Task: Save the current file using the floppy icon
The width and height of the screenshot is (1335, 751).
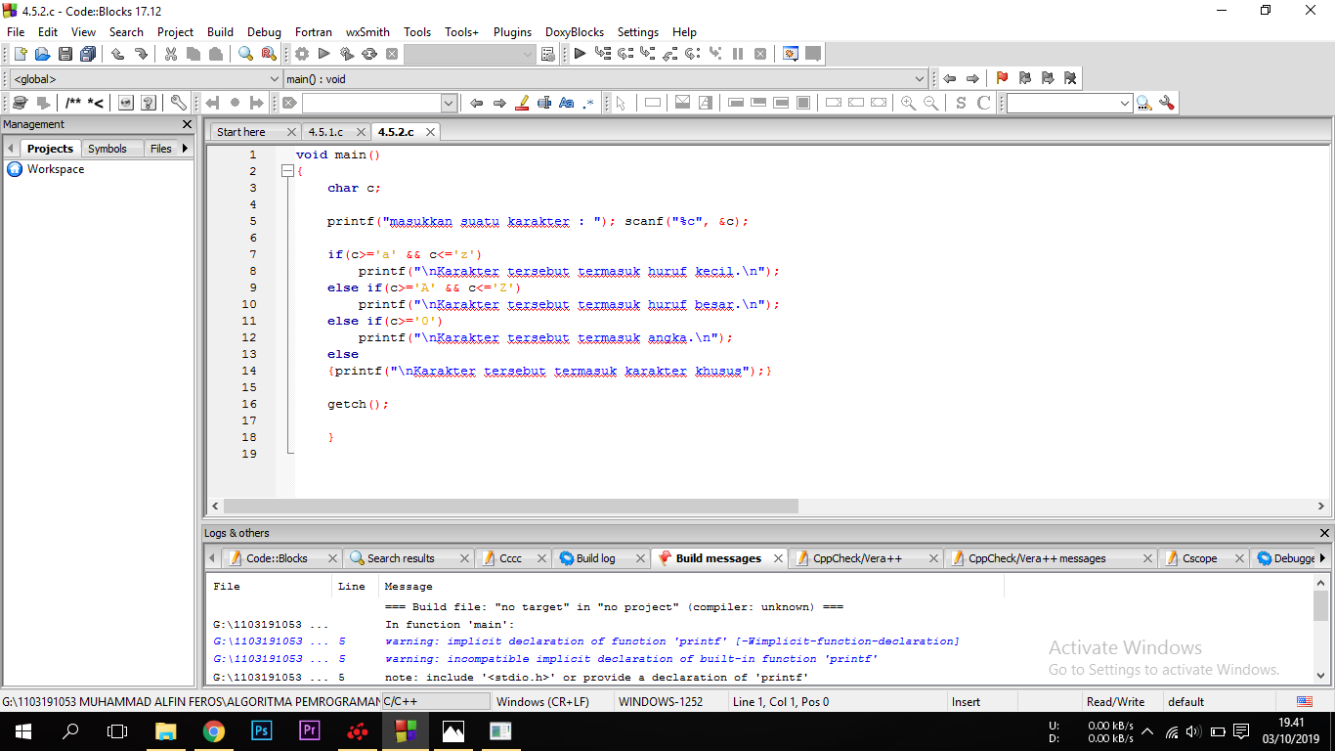Action: 65,54
